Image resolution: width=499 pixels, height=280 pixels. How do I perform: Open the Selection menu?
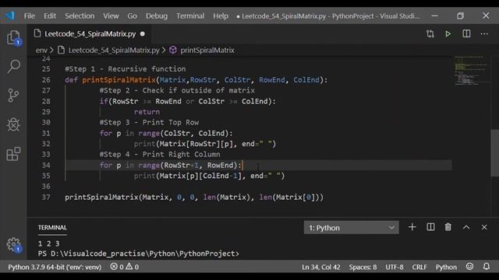[80, 16]
